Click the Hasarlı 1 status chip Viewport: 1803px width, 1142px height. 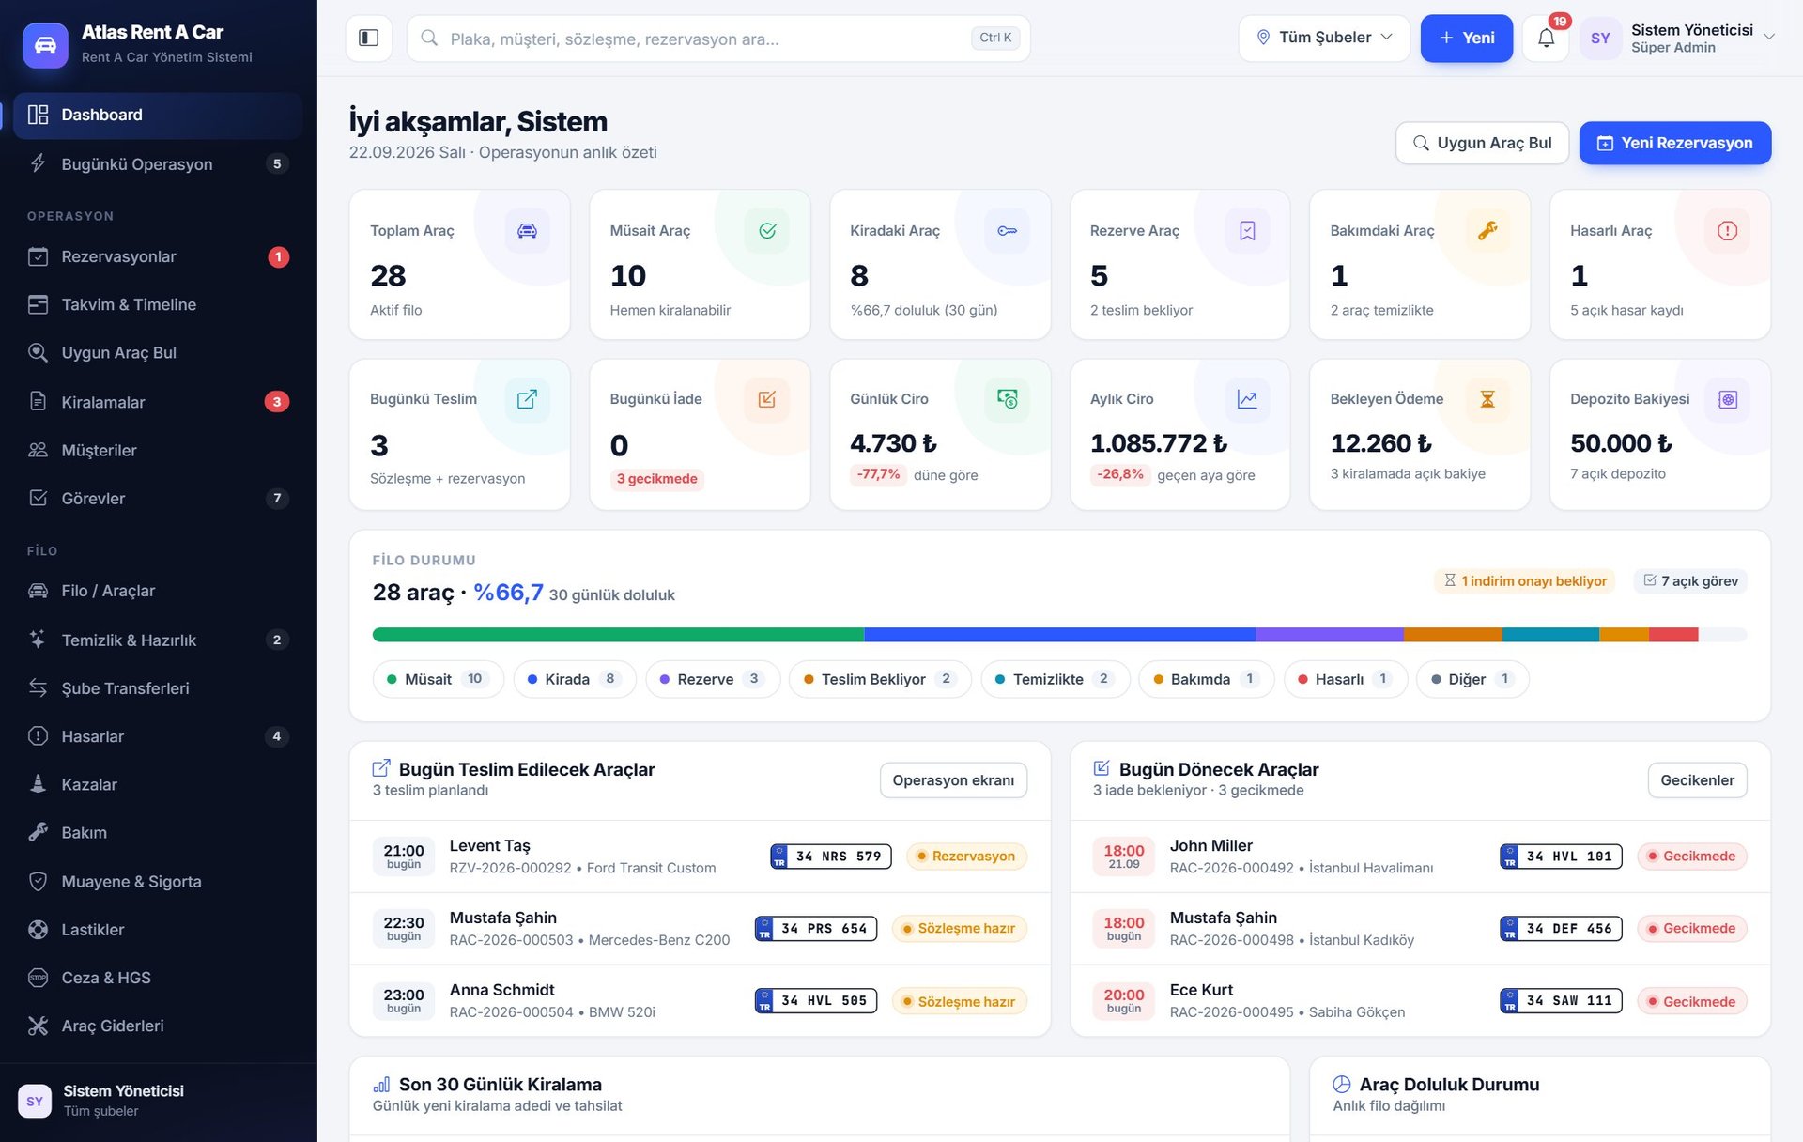tap(1345, 679)
